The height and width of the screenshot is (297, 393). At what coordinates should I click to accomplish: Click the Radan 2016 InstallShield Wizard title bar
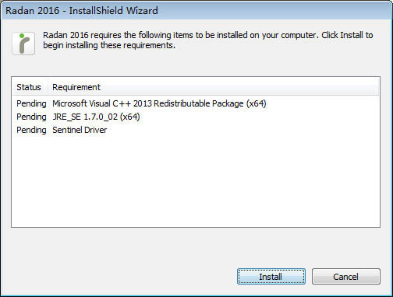[x=196, y=11]
